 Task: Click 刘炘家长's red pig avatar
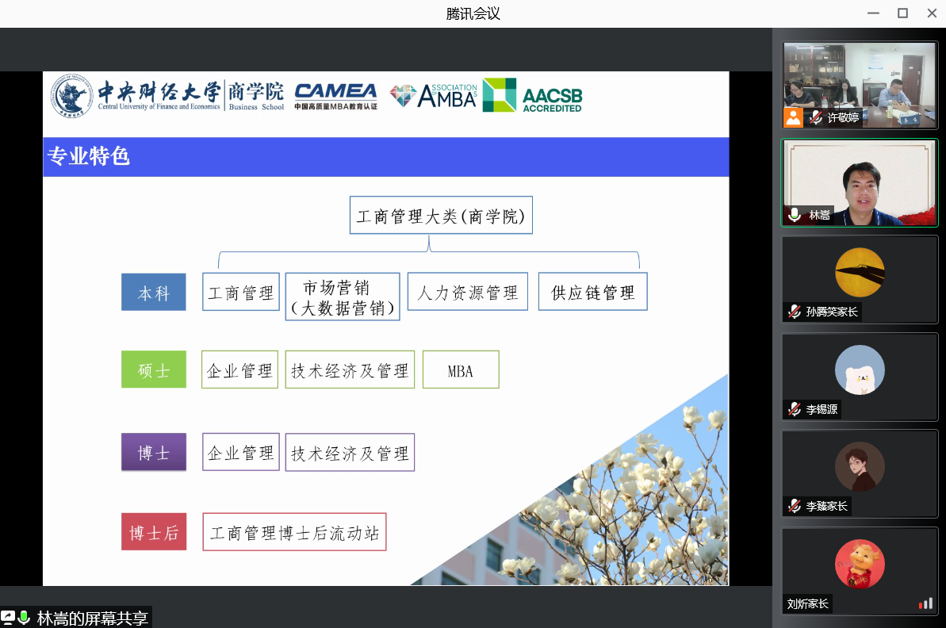pos(860,564)
